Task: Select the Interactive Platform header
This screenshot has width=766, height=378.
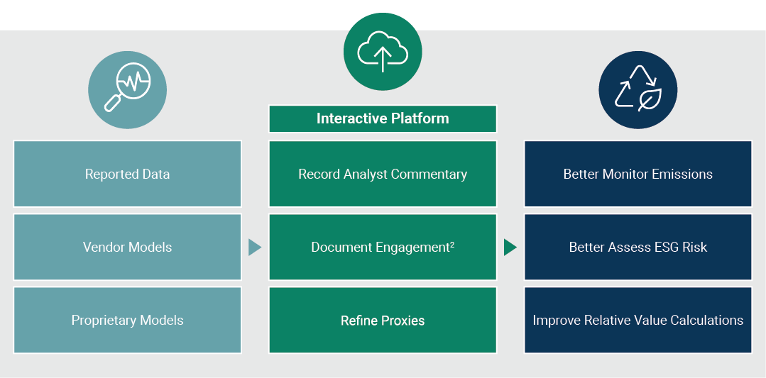Action: (383, 118)
